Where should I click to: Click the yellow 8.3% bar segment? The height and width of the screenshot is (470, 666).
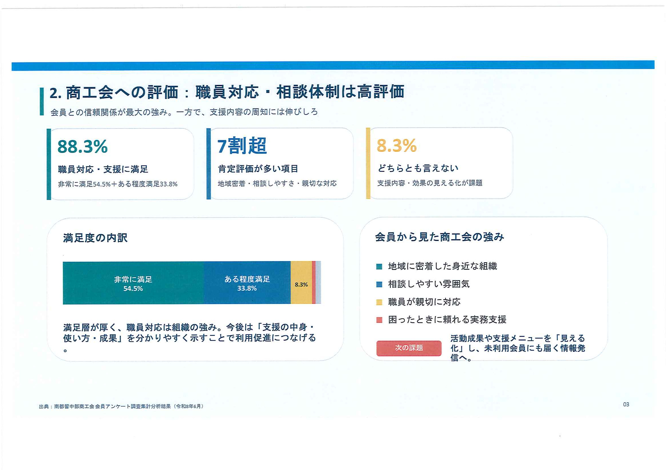click(301, 283)
